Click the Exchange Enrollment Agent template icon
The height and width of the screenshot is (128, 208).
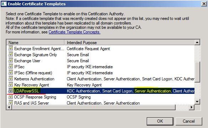pyautogui.click(x=10, y=48)
